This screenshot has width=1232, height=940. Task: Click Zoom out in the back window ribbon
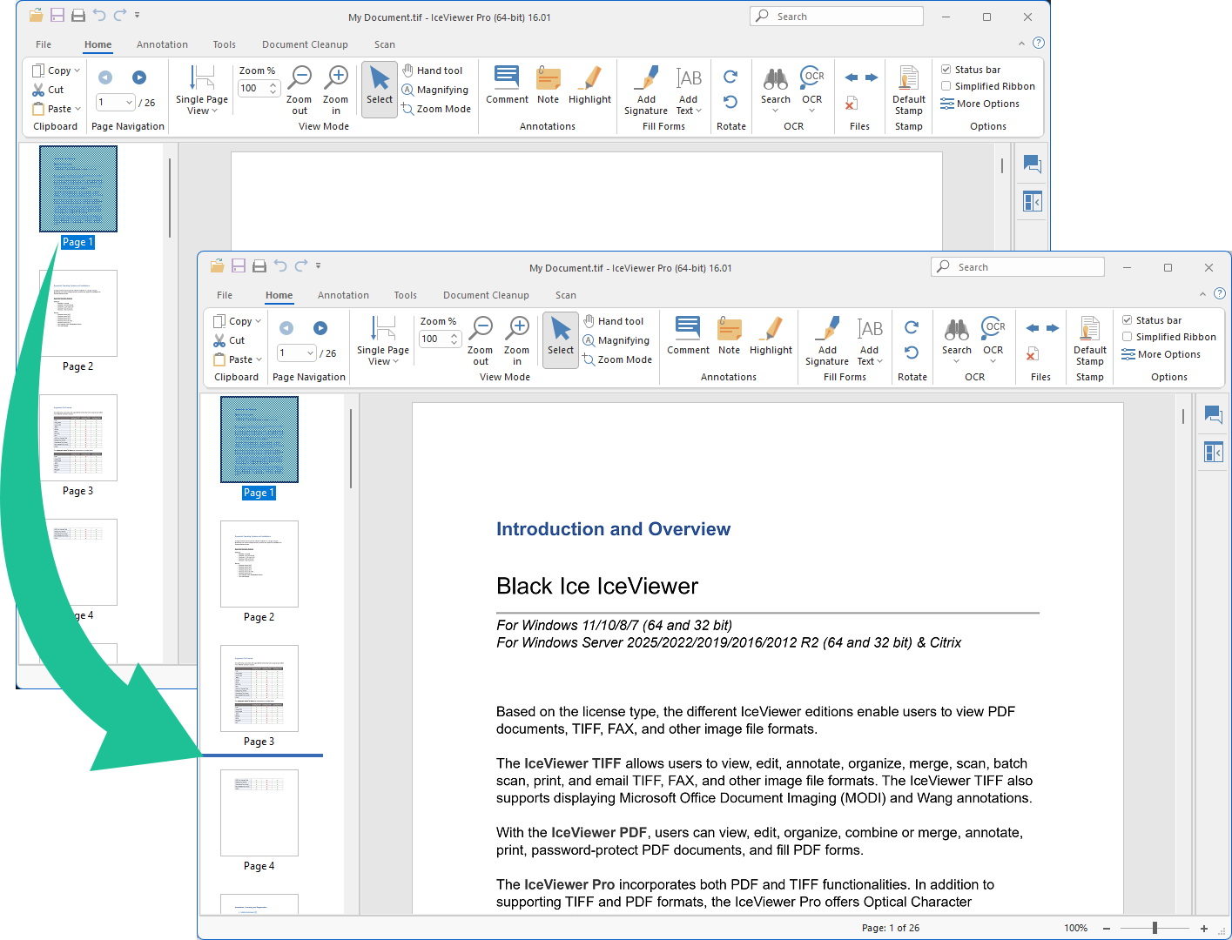tap(300, 90)
